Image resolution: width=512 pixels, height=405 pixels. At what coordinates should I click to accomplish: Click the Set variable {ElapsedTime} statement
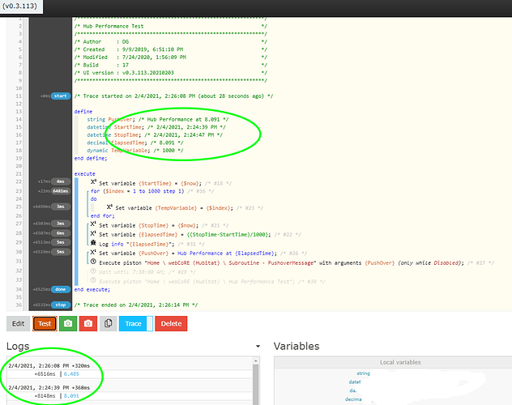(x=185, y=235)
